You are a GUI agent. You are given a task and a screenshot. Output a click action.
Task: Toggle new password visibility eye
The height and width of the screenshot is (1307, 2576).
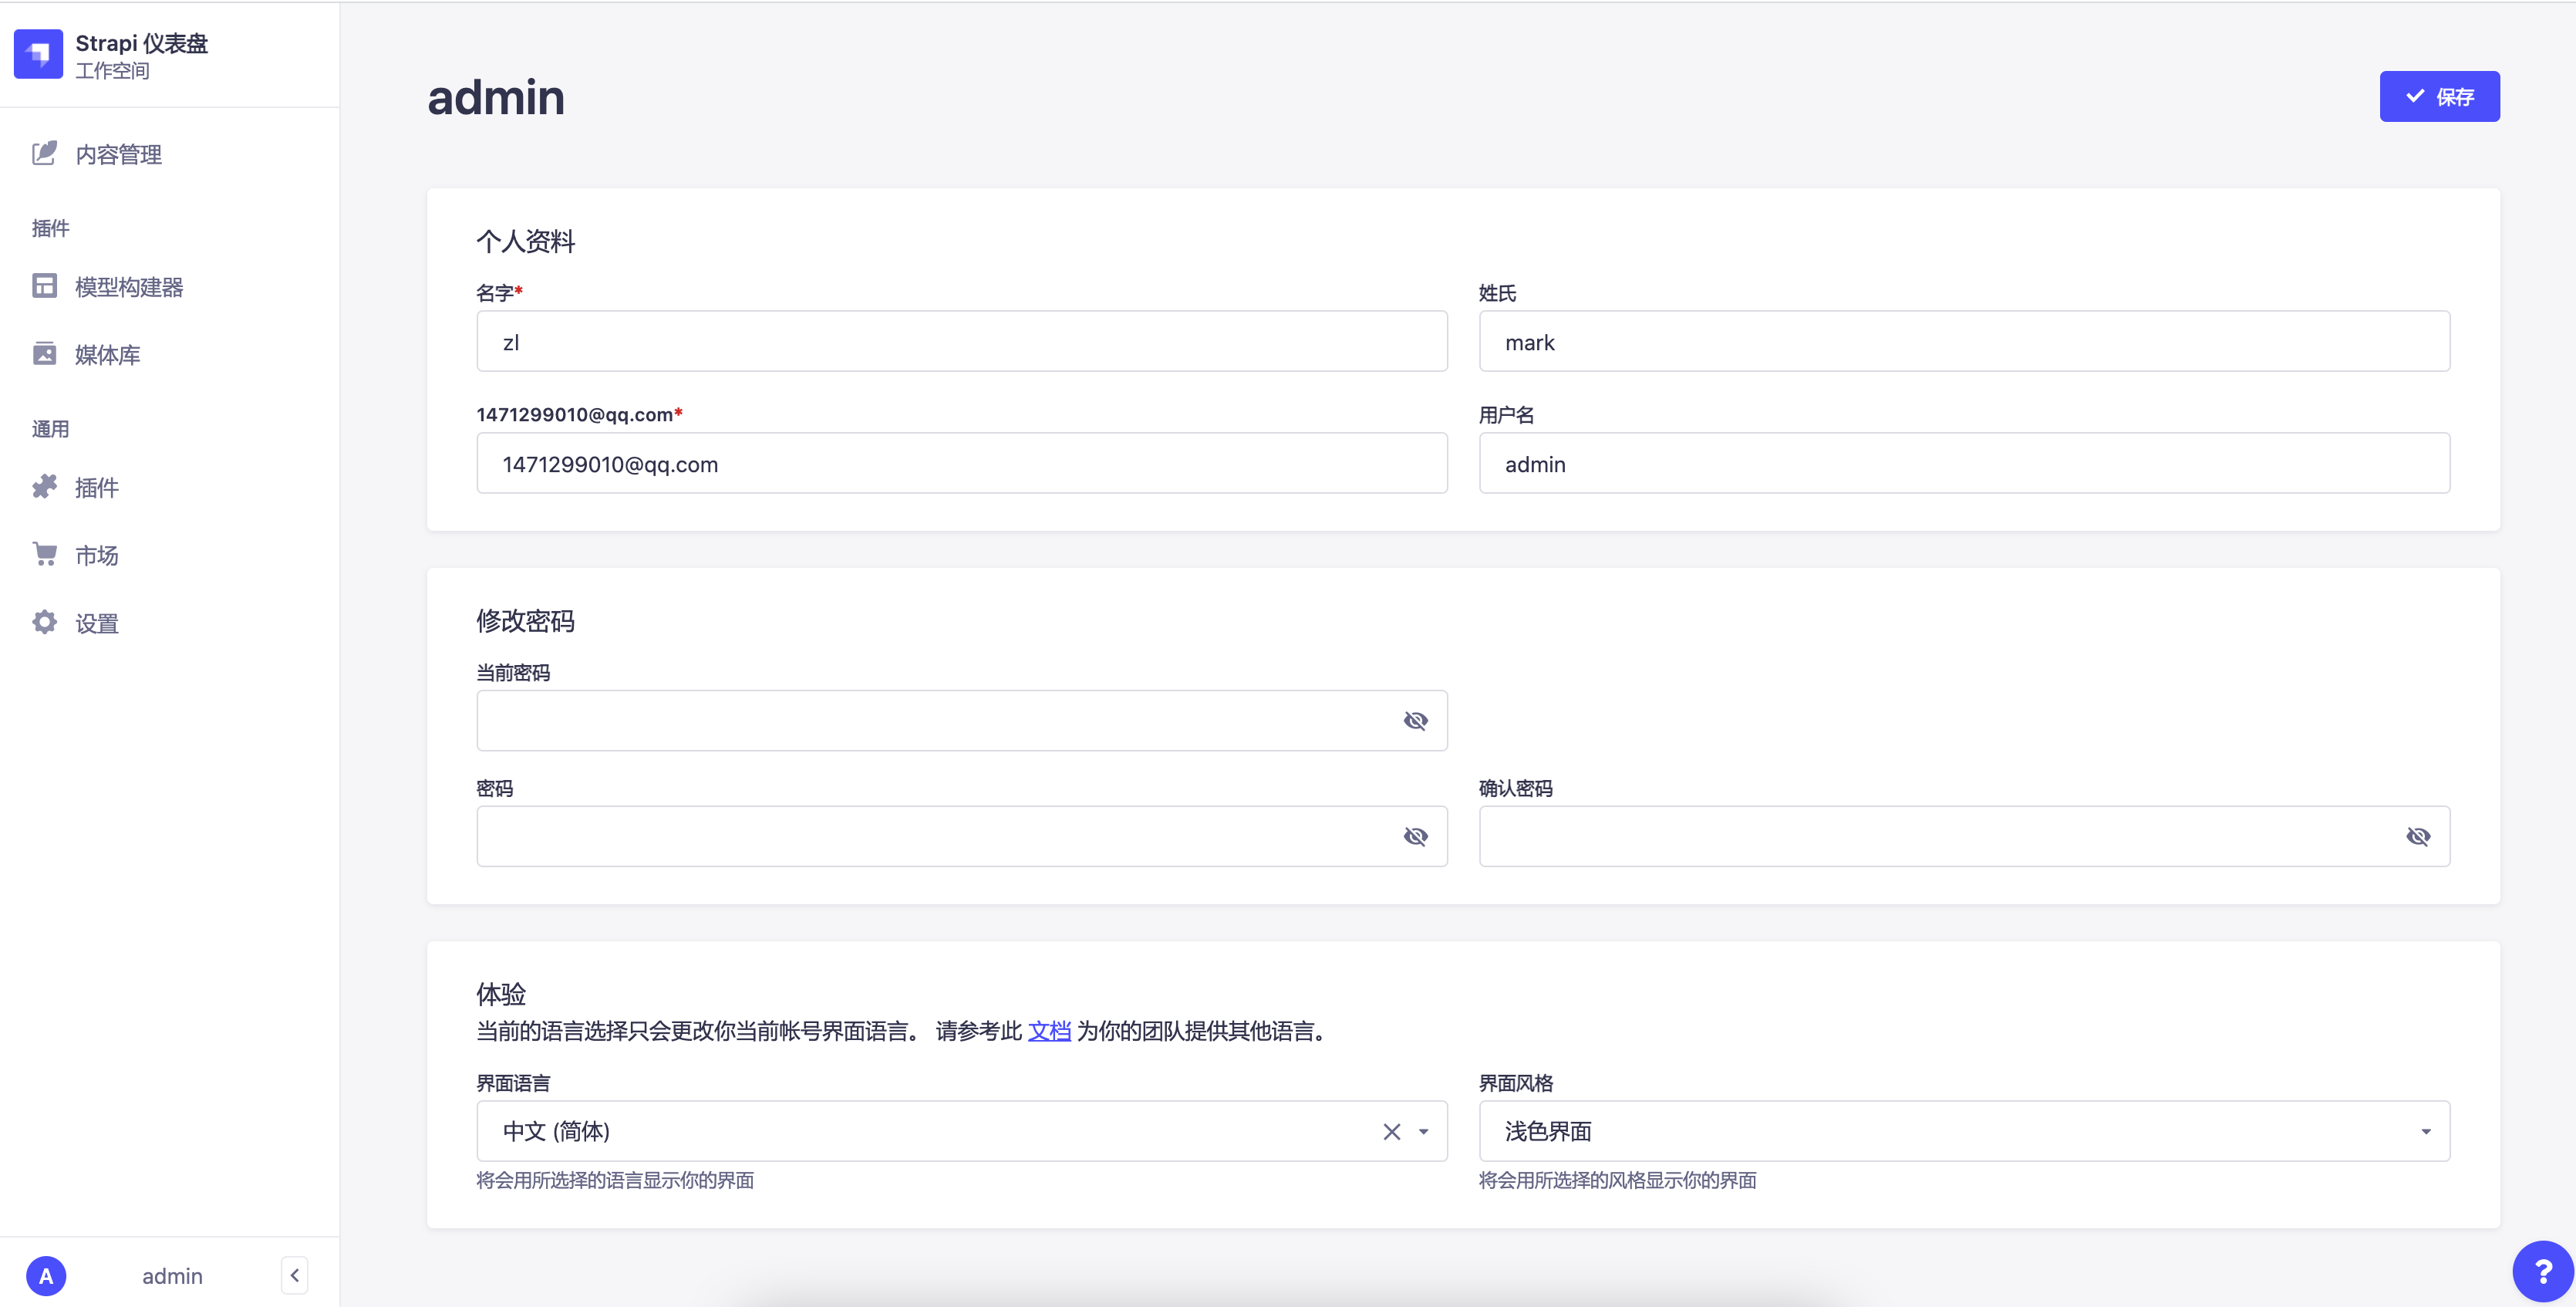(x=1415, y=836)
